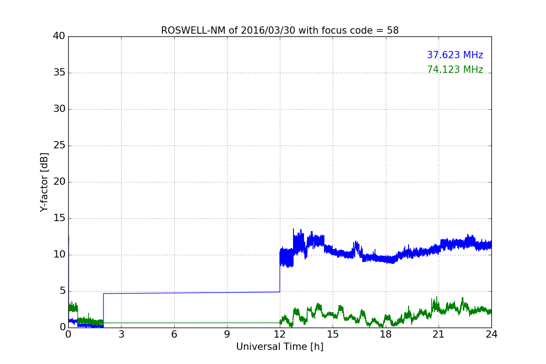Click y-axis tick label 20

(x=59, y=182)
